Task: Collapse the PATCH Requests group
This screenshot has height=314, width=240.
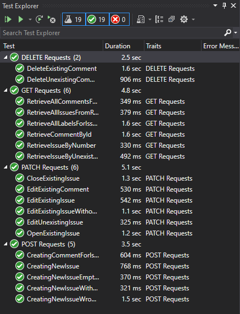Action: click(5, 167)
